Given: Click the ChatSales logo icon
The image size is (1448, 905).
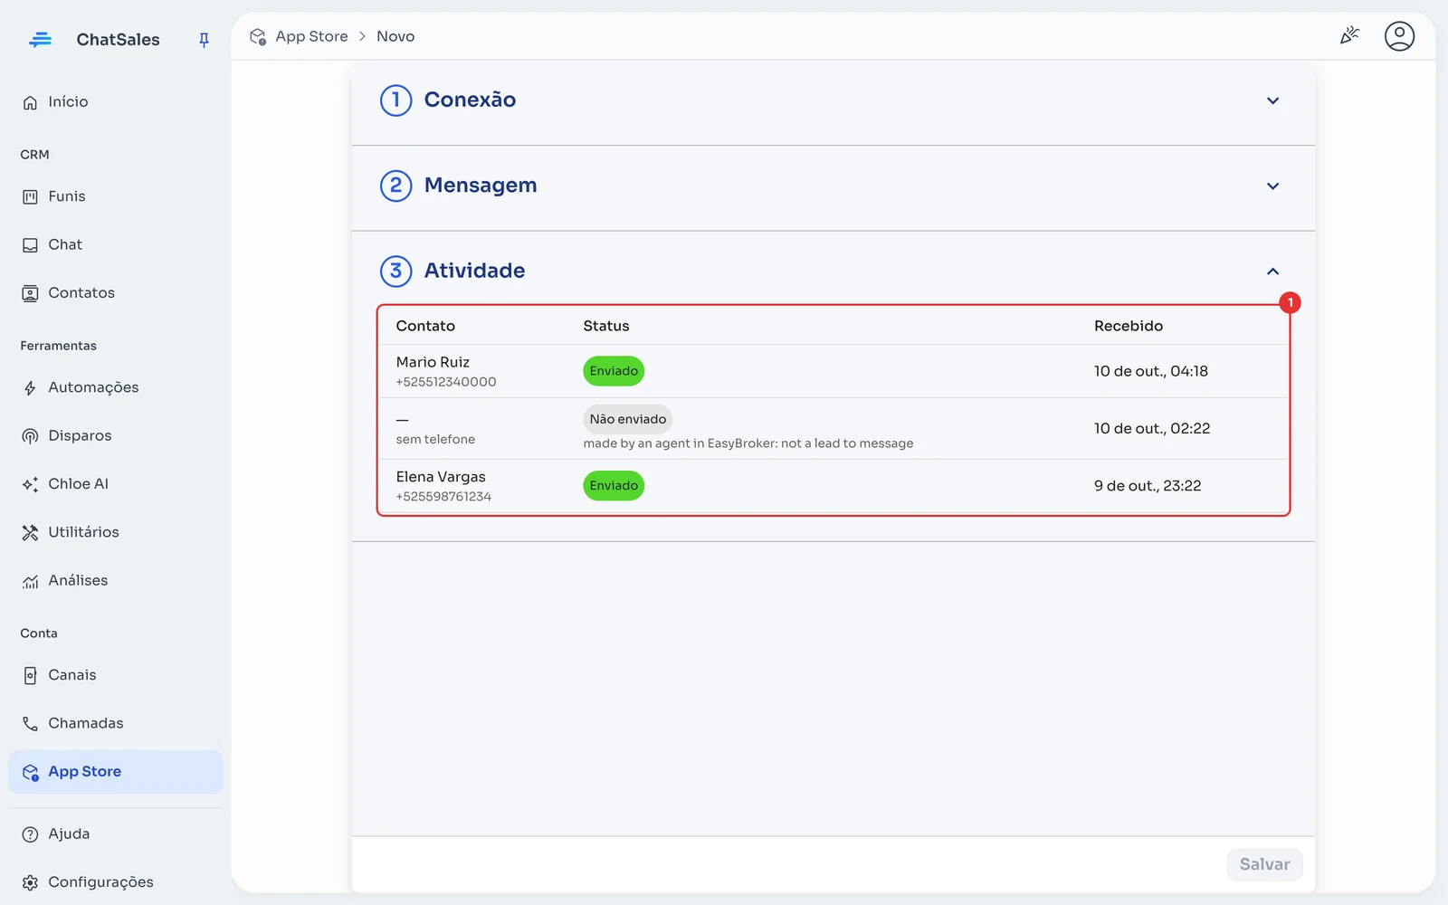Looking at the screenshot, I should pyautogui.click(x=40, y=39).
